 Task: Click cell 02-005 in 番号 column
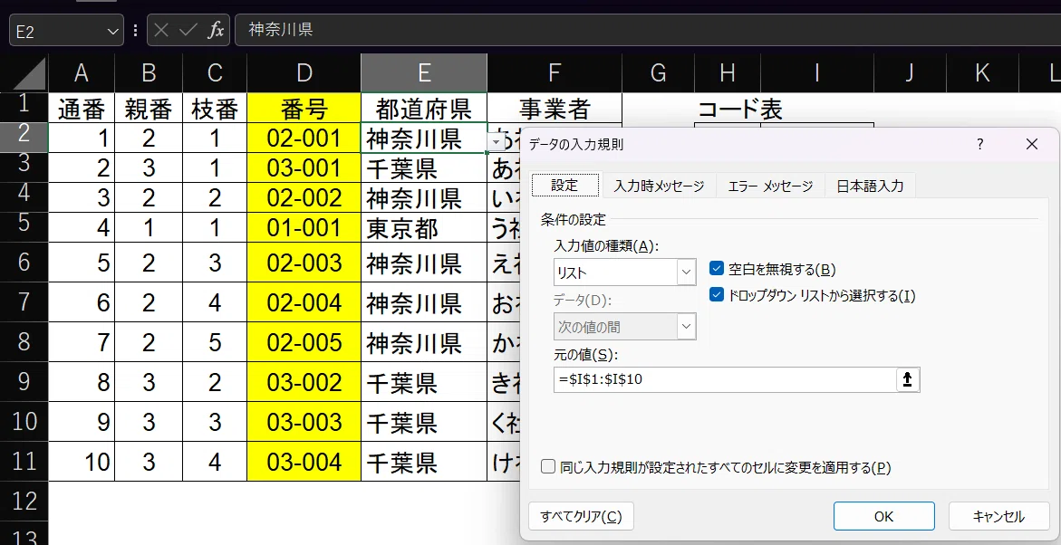pos(304,342)
